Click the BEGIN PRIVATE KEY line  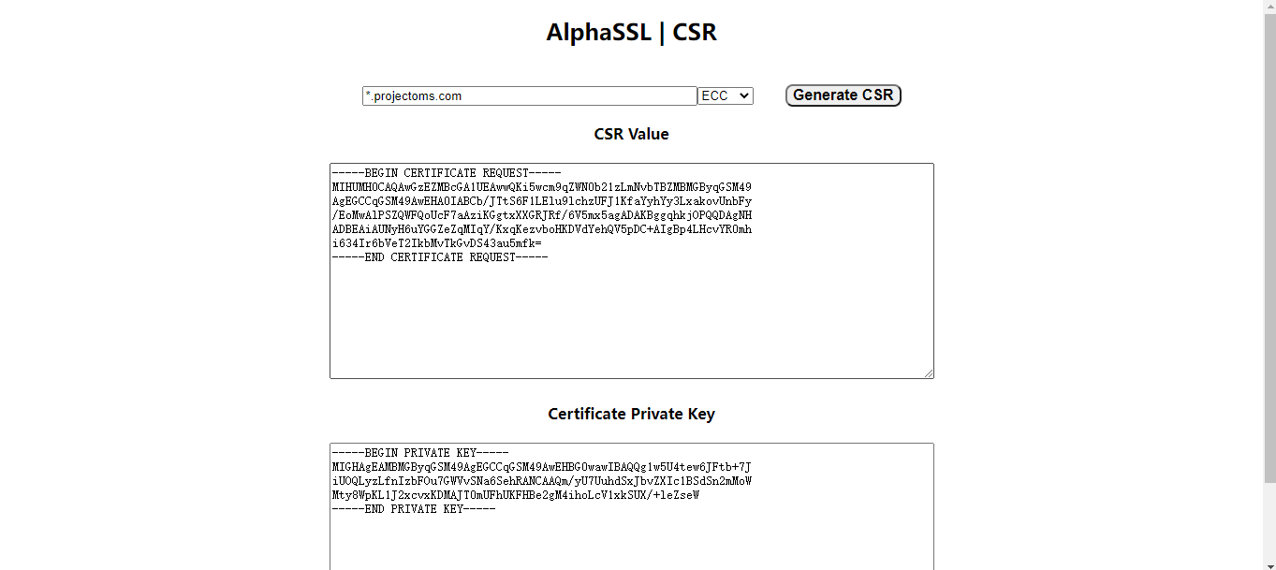pyautogui.click(x=419, y=453)
